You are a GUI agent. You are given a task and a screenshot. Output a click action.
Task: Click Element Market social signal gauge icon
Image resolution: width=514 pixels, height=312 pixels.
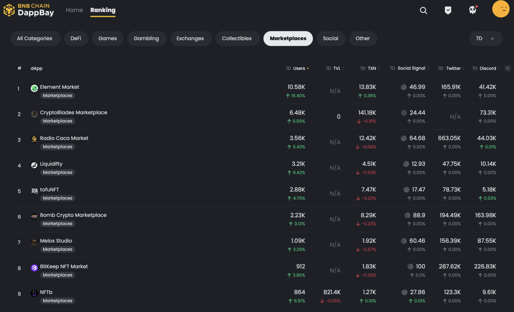click(x=404, y=87)
